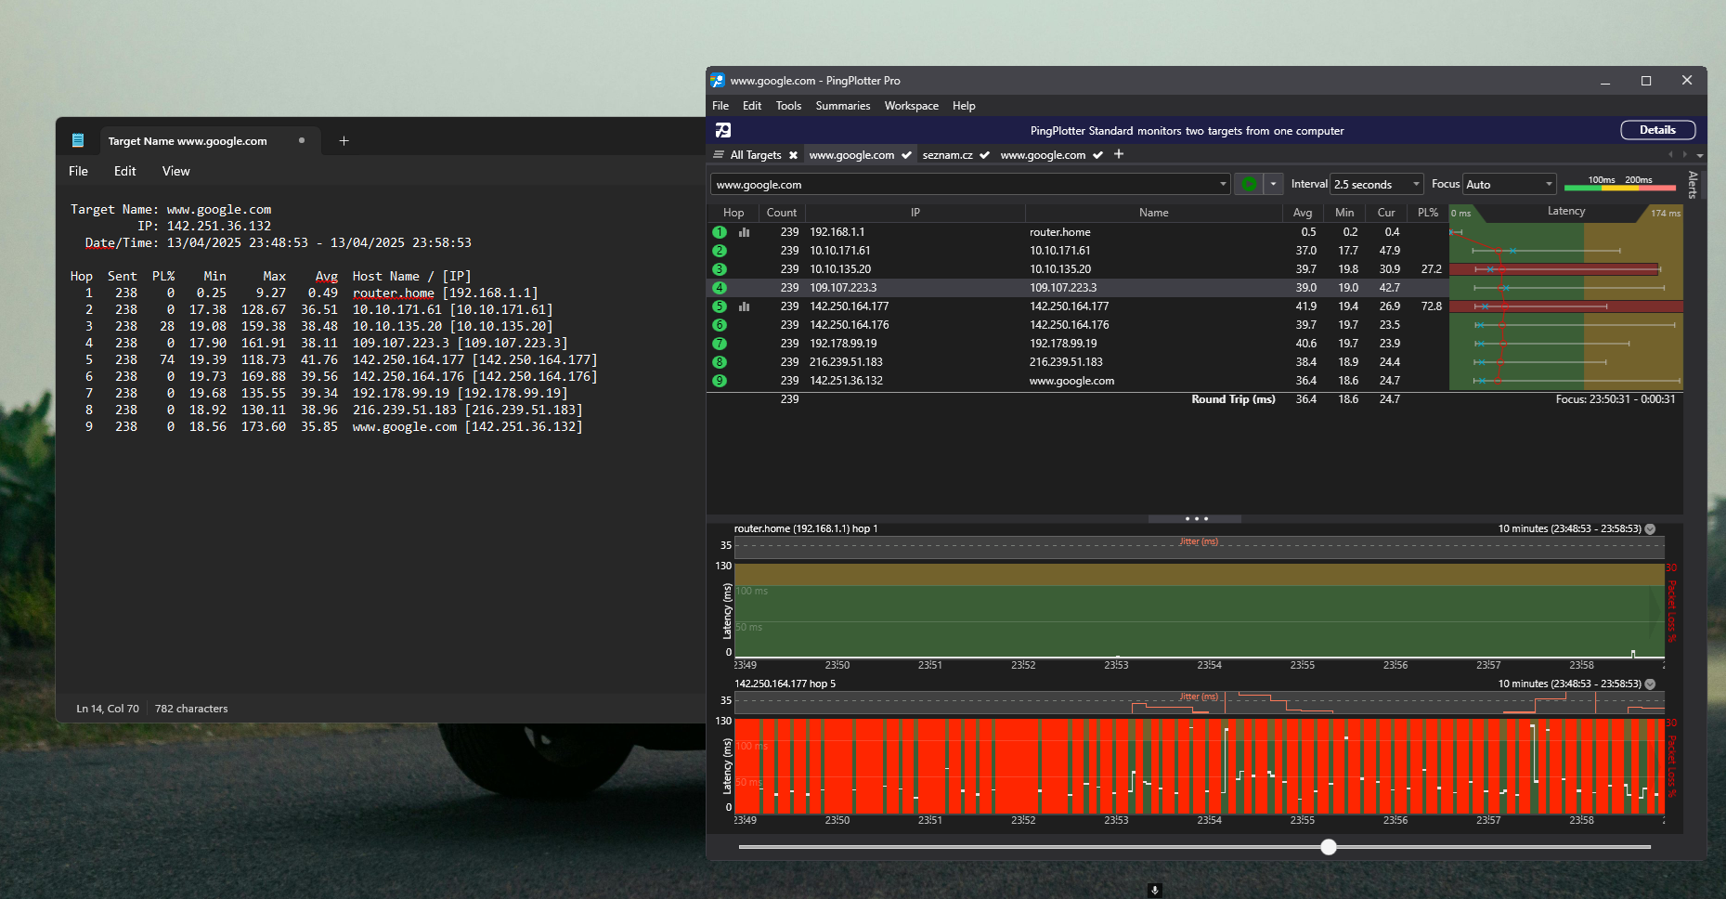Open the Interval 2.5 seconds dropdown
This screenshot has height=899, width=1726.
point(1377,184)
